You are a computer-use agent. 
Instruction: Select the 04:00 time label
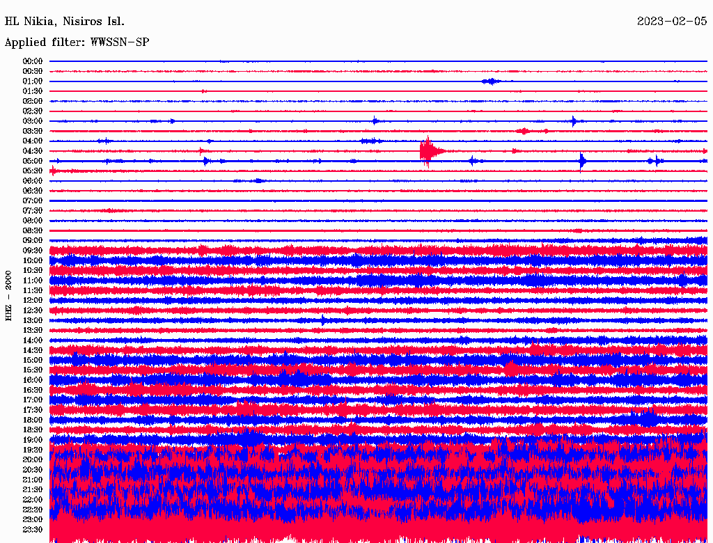pyautogui.click(x=32, y=141)
